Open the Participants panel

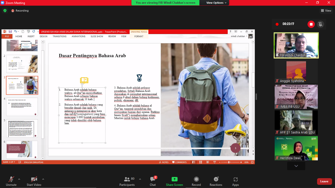click(127, 181)
